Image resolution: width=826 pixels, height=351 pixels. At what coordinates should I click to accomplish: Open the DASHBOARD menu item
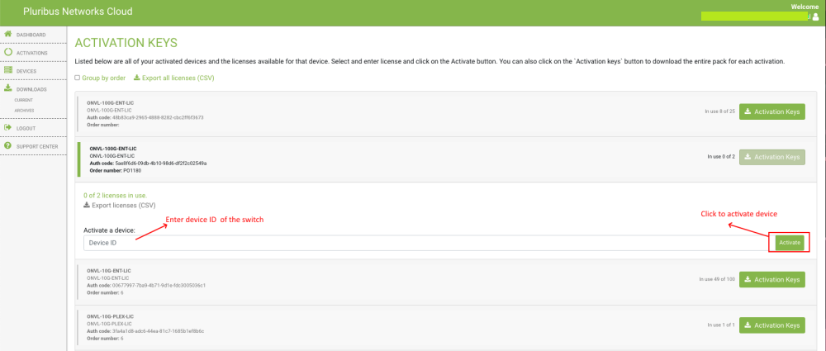(x=33, y=35)
